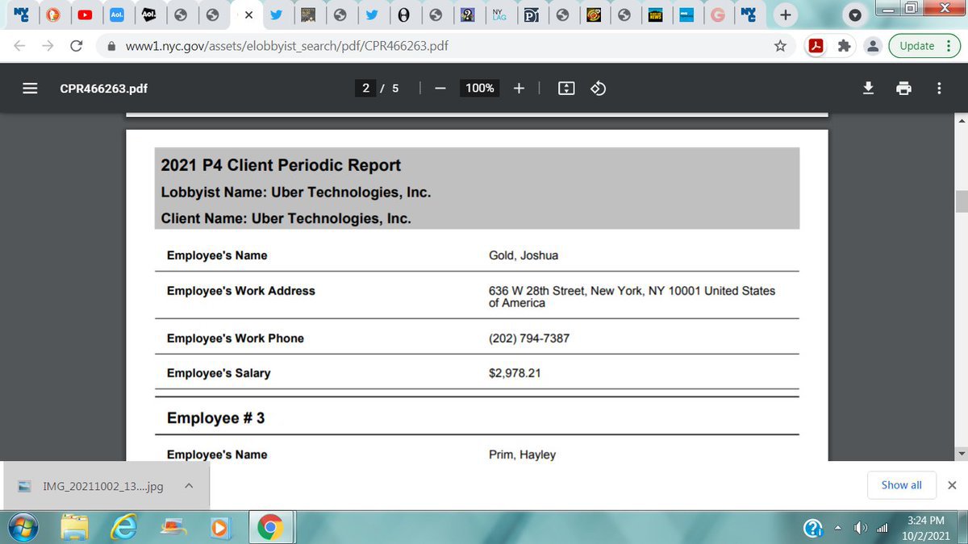Zoom out the PDF with minus button
968x544 pixels.
pos(440,89)
